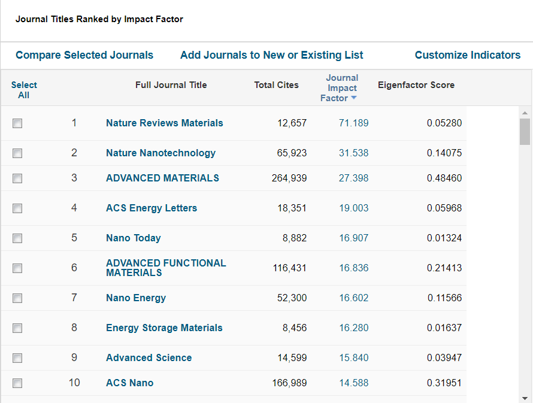Mark the Nano Today checkbox
The width and height of the screenshot is (533, 403).
(x=17, y=238)
